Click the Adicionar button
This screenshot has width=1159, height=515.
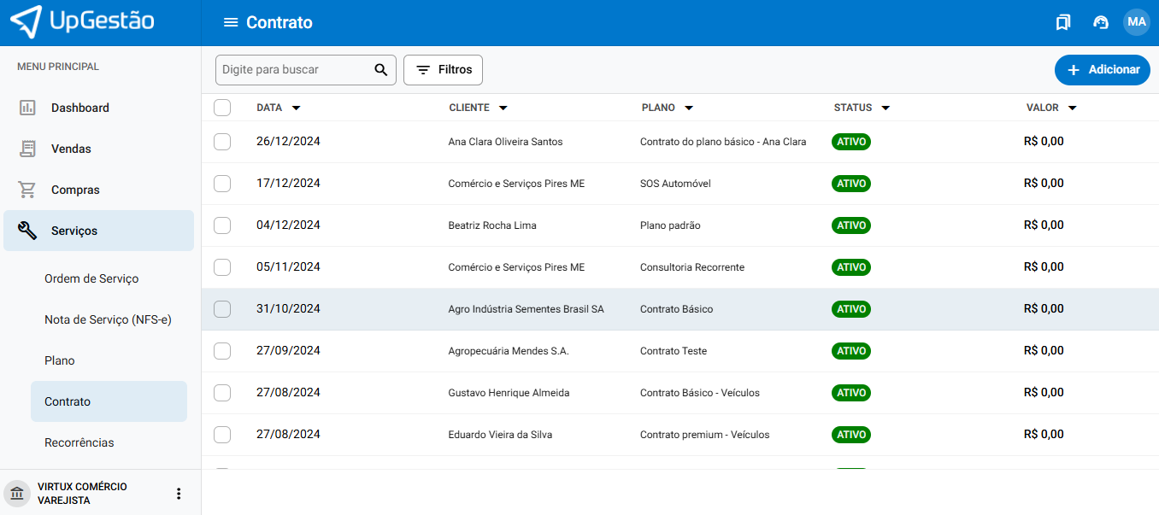1102,70
